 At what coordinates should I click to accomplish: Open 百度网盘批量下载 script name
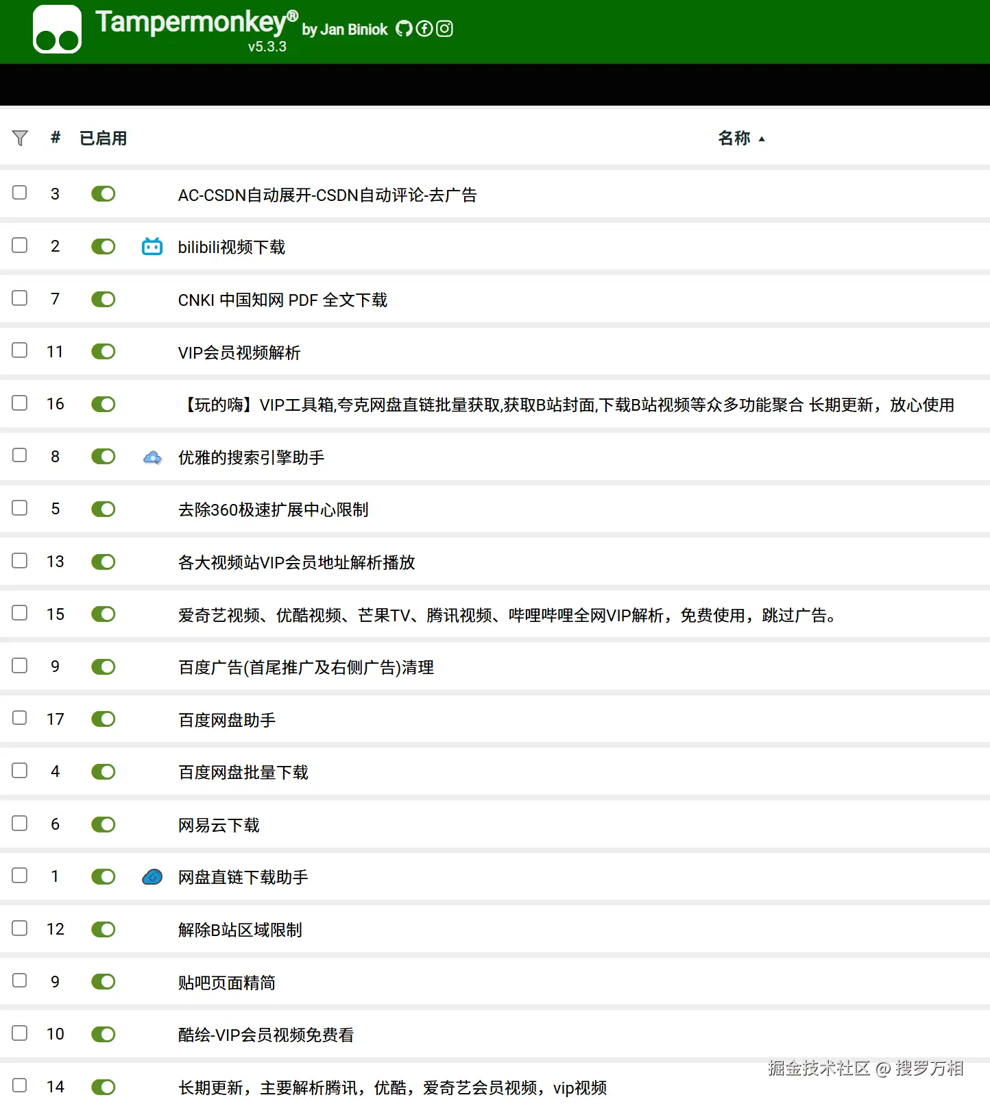click(x=243, y=773)
